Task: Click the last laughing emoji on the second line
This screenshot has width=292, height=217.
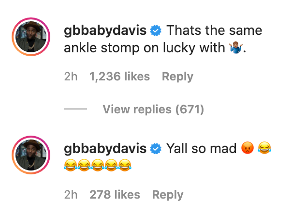Action: pos(125,165)
